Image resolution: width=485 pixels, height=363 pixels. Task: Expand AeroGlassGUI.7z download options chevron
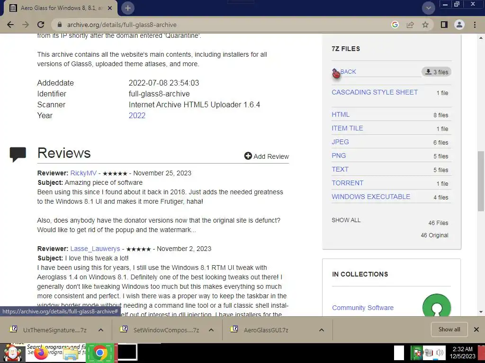322,330
